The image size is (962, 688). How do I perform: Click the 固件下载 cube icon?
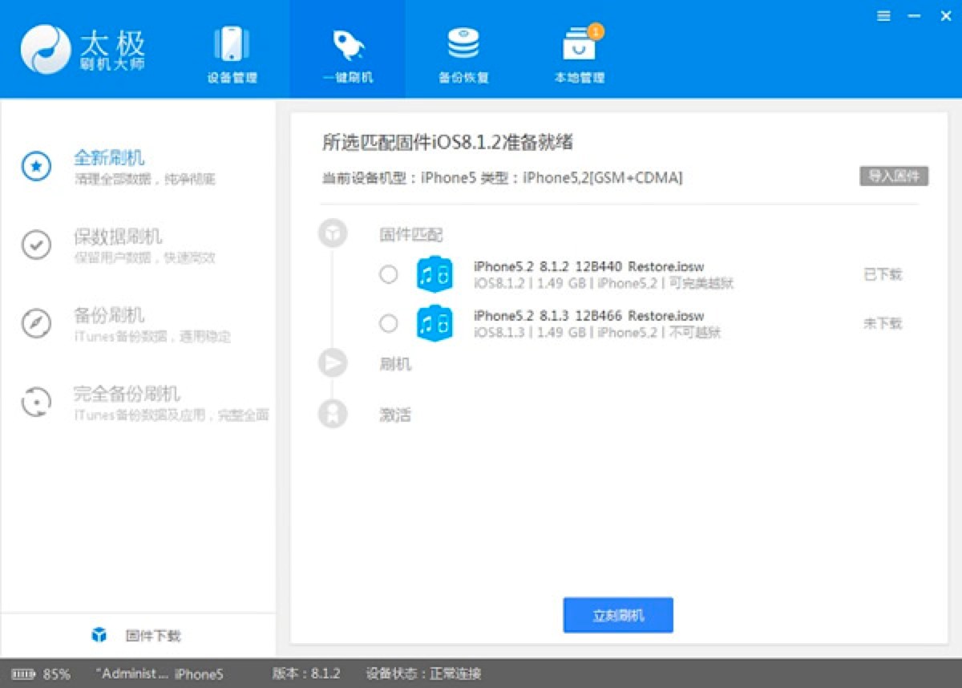[99, 635]
